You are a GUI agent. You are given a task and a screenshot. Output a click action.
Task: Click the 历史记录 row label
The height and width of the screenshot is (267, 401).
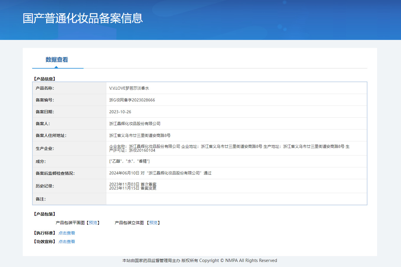point(45,186)
